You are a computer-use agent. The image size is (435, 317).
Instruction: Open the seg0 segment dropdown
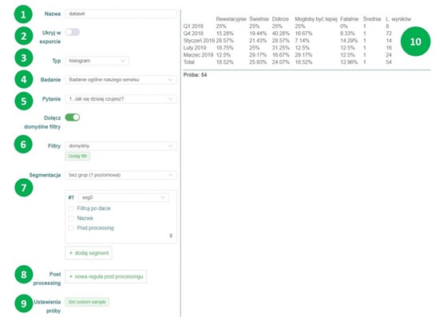coord(124,198)
